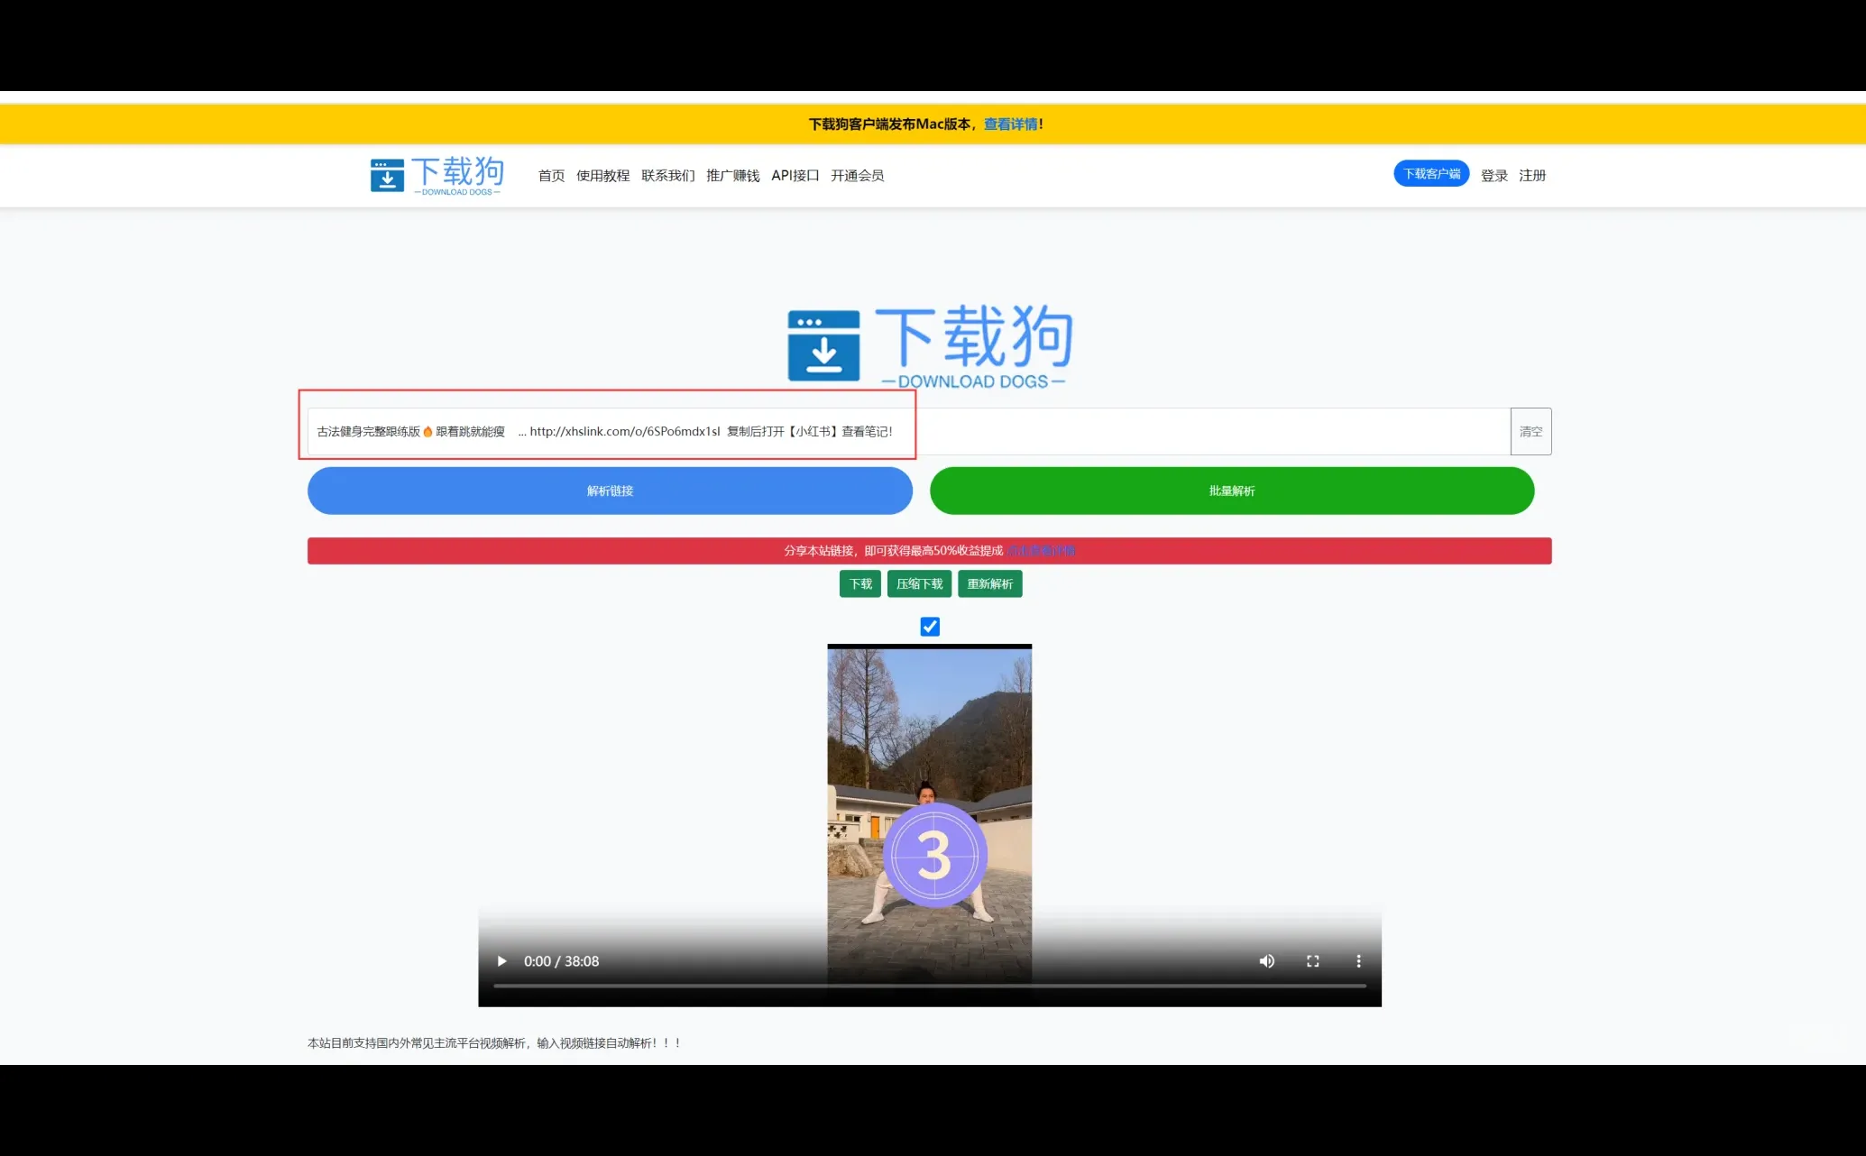Click 查看详情 in the yellow announcement banner
The height and width of the screenshot is (1156, 1866).
[1010, 124]
